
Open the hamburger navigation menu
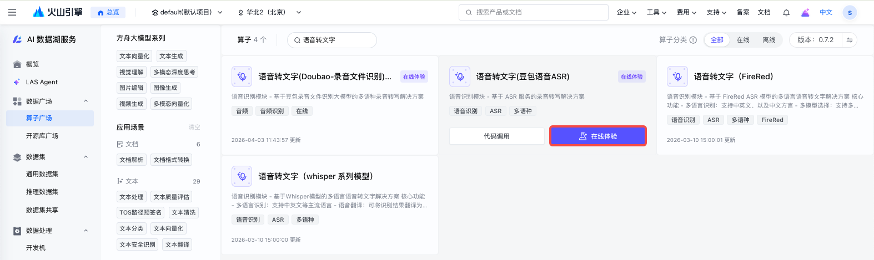(12, 12)
